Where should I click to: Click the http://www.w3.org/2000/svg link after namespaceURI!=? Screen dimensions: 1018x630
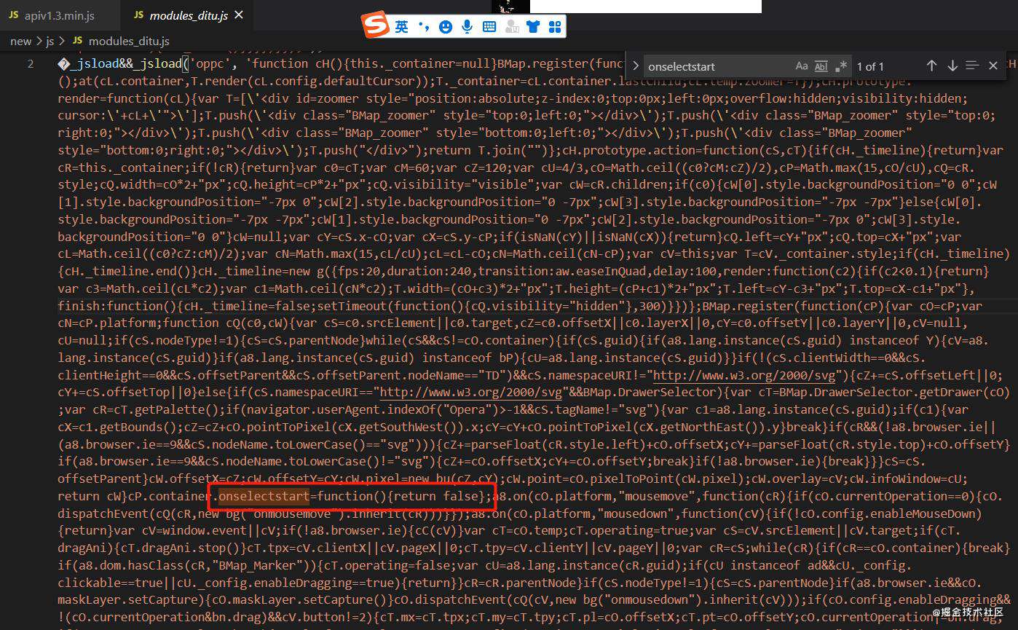click(x=743, y=375)
